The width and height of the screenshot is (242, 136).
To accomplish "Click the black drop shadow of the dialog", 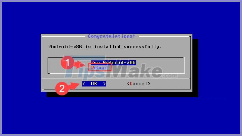I will click(195, 68).
